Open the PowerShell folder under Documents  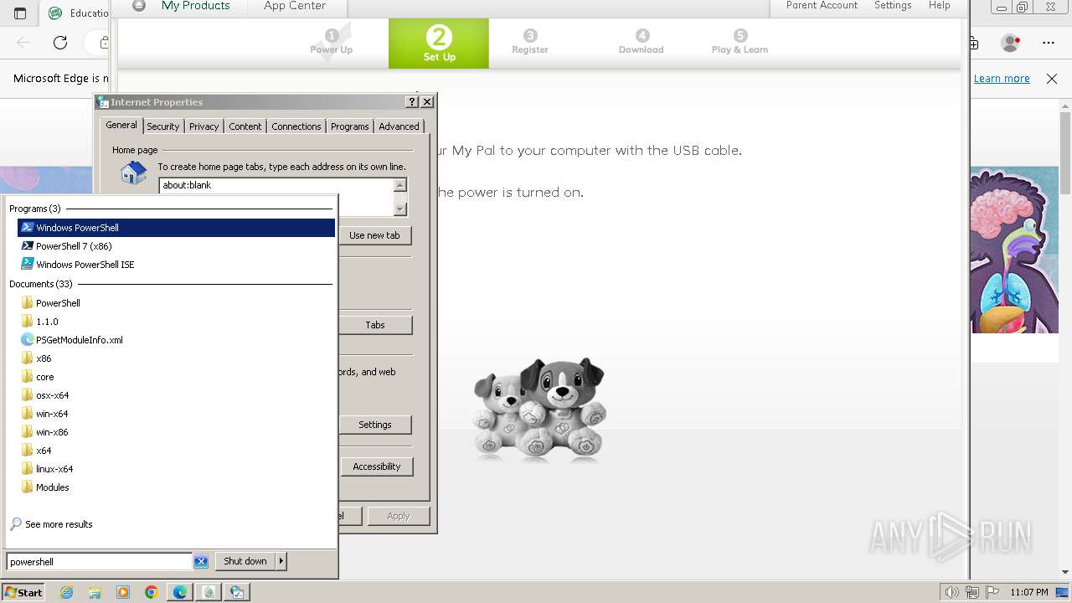pyautogui.click(x=176, y=303)
